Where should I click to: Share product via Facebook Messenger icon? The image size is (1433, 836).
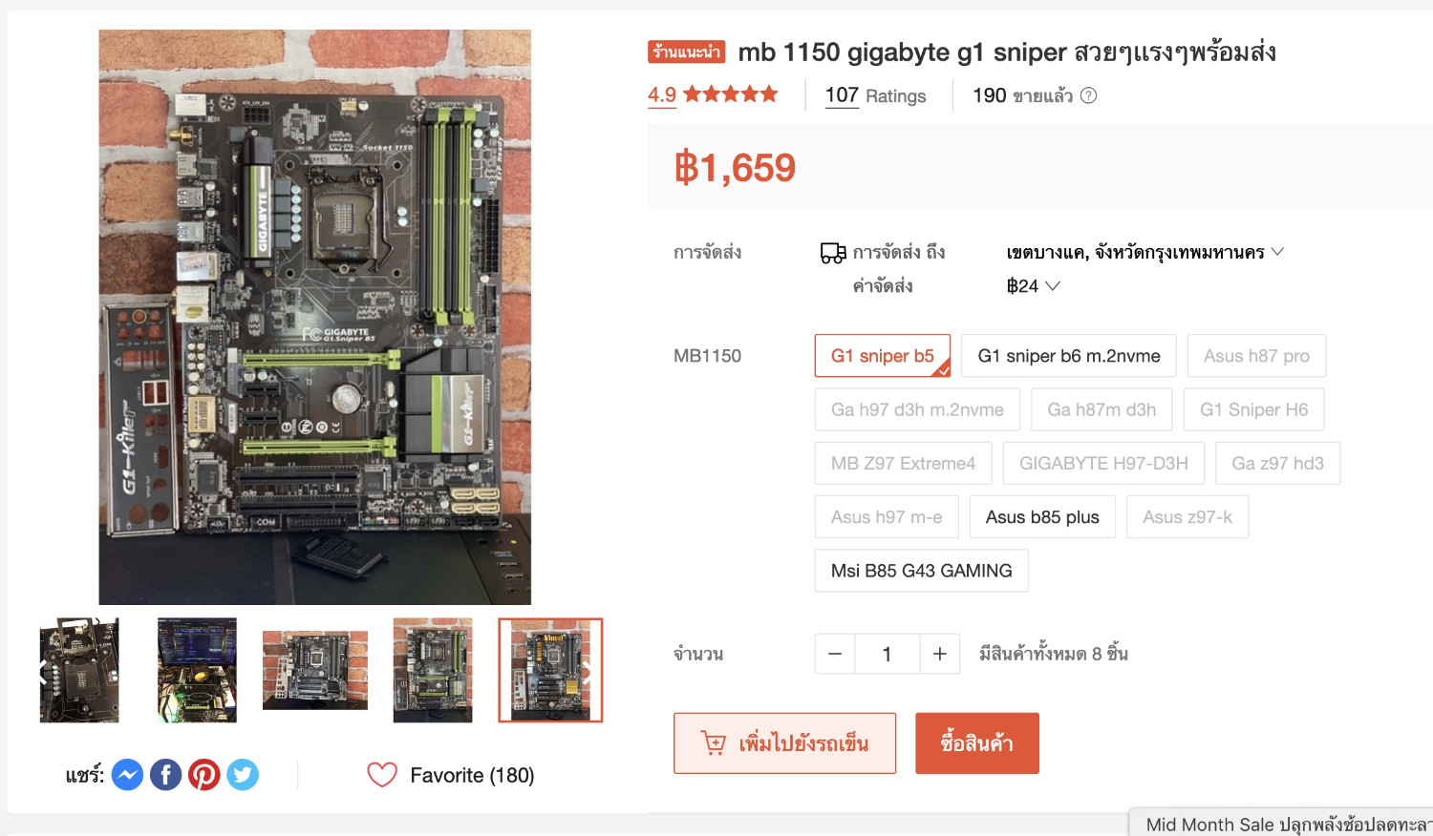[127, 775]
